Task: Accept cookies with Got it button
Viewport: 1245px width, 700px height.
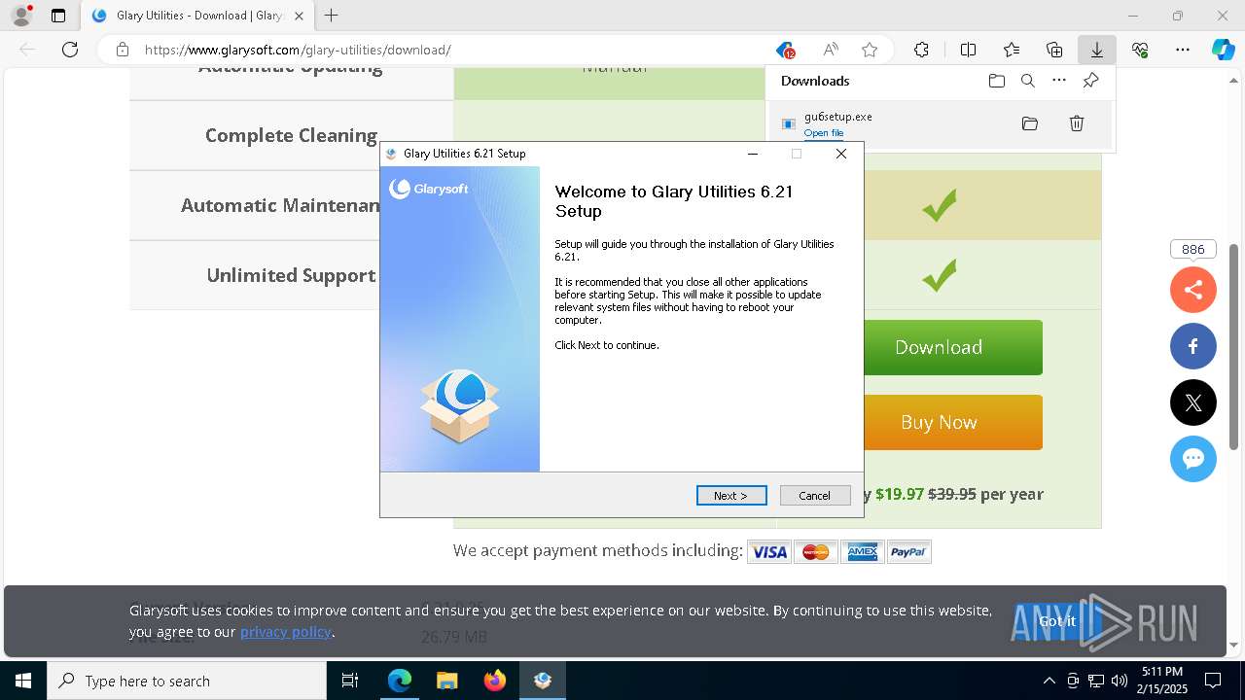Action: 1057,621
